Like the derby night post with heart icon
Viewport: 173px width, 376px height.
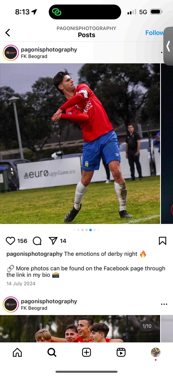pos(10,241)
